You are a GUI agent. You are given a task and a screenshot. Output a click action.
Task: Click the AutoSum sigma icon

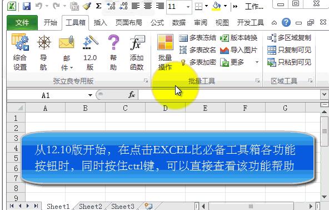point(98,6)
